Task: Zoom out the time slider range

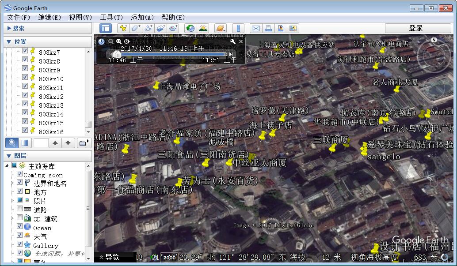Action: (111, 41)
